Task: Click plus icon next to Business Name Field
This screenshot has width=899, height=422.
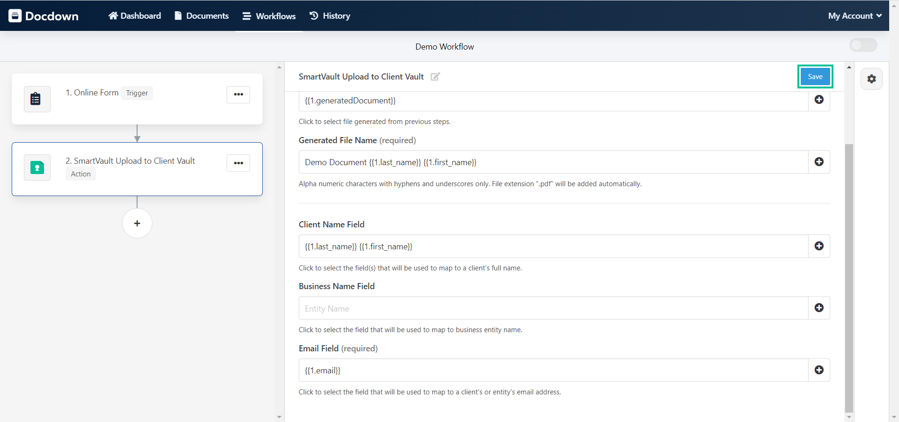Action: (x=819, y=307)
